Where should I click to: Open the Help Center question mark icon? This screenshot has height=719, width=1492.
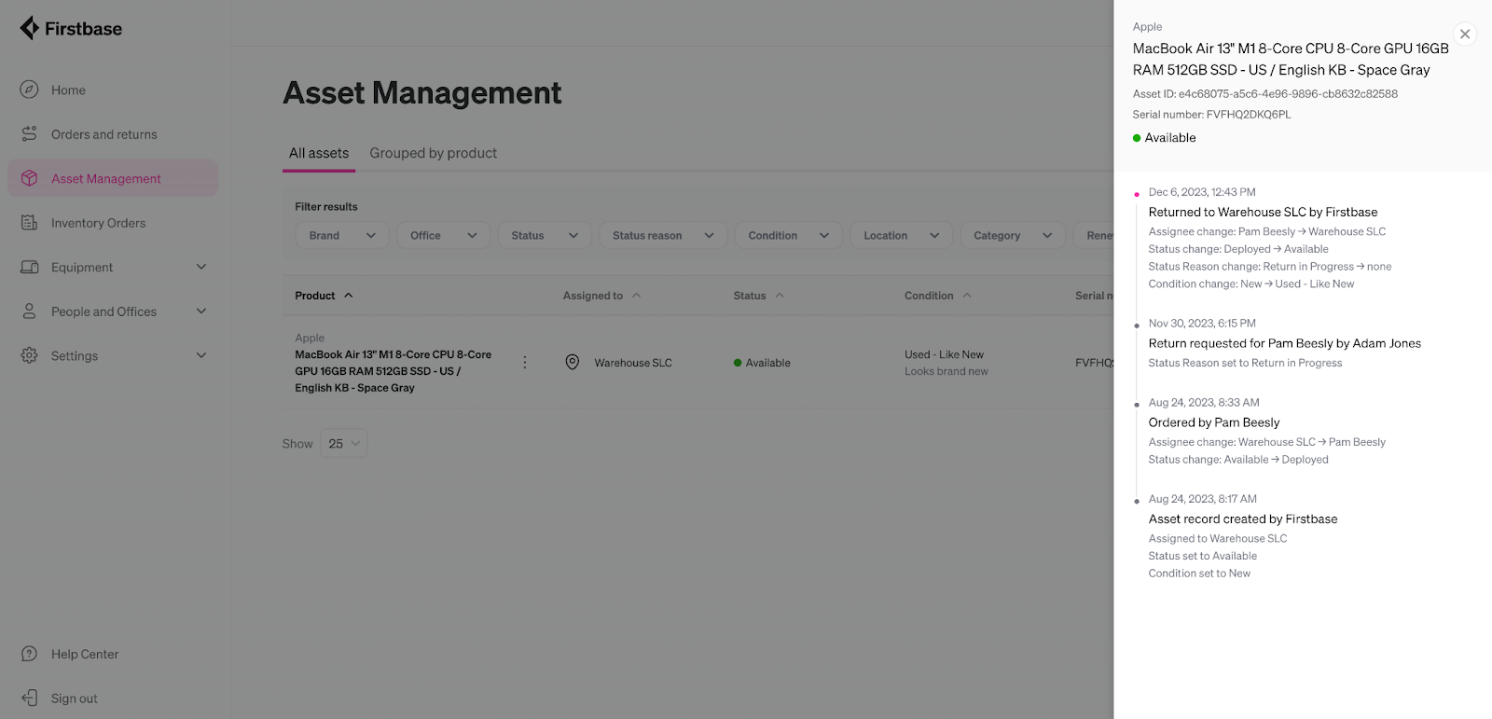click(29, 654)
